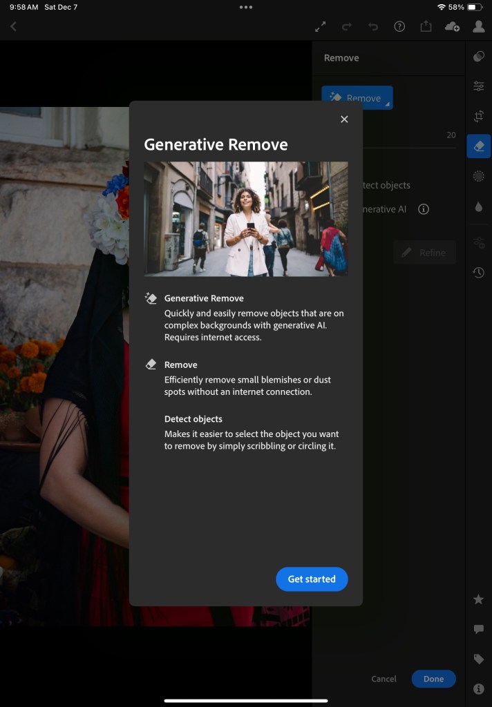Open the Edit sliders panel
492x707 pixels.
tap(478, 86)
